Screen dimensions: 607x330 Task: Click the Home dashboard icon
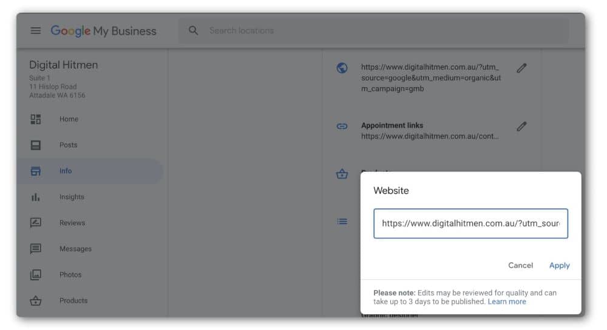[x=36, y=119]
